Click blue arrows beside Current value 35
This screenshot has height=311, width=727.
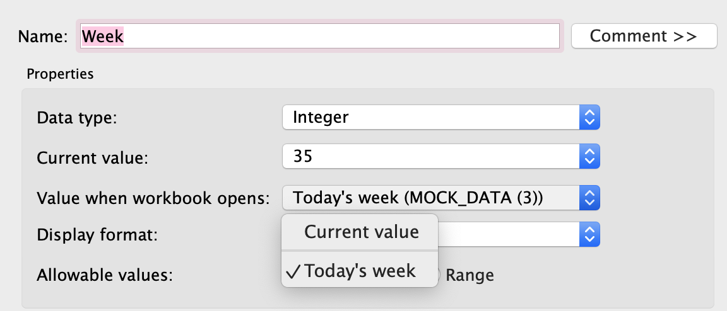point(589,157)
